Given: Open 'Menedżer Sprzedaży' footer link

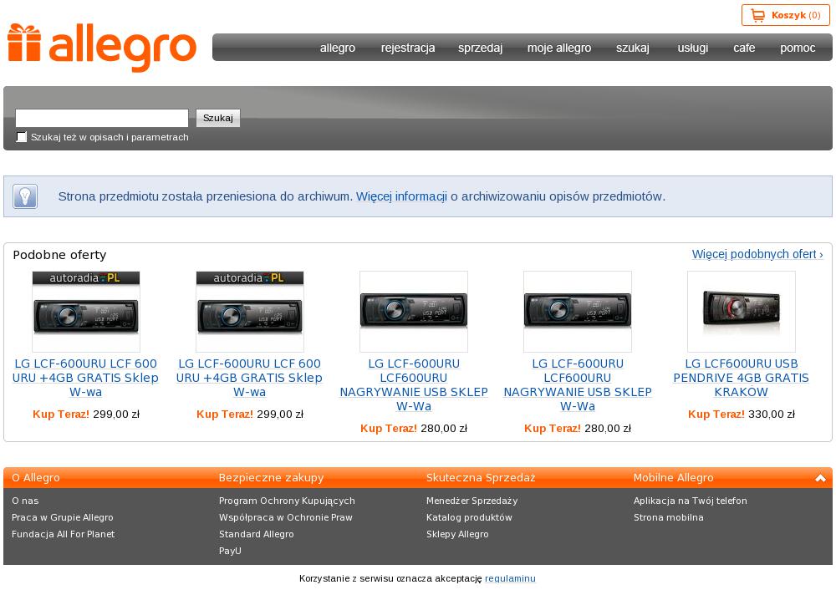Looking at the screenshot, I should 472,501.
